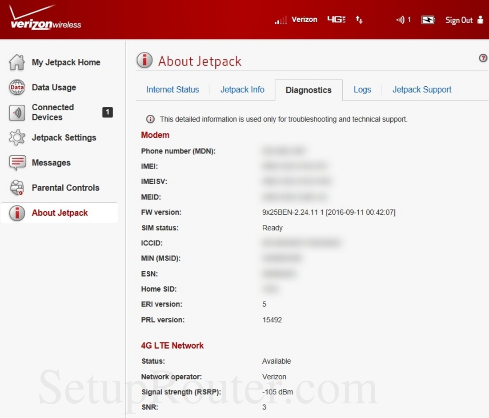Viewport: 489px width, 418px height.
Task: Open Jetpack Settings gear icon
Action: [16, 138]
